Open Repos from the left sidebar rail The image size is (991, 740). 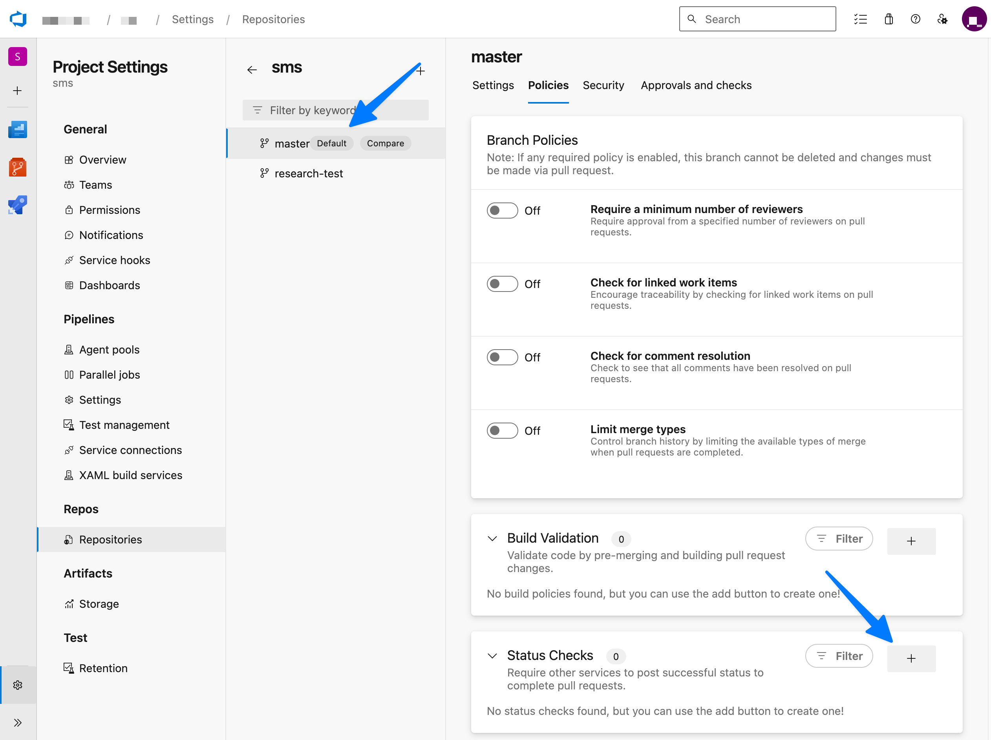point(18,167)
